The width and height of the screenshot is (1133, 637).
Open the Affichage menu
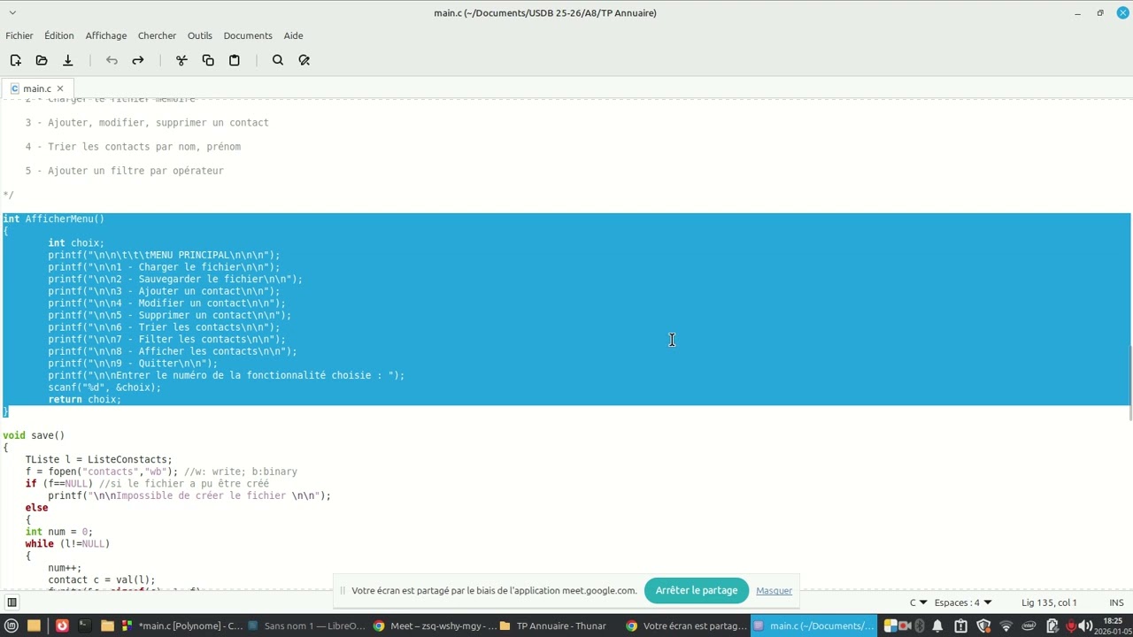point(106,35)
